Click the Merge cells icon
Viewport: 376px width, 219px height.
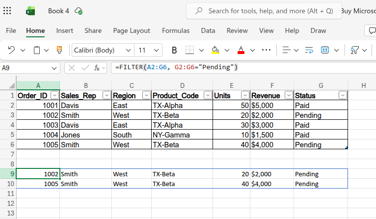pyautogui.click(x=325, y=50)
